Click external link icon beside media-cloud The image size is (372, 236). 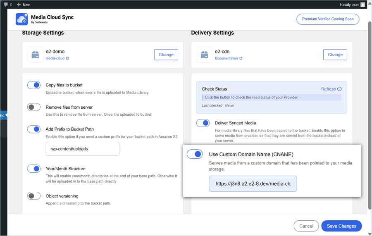click(x=67, y=58)
